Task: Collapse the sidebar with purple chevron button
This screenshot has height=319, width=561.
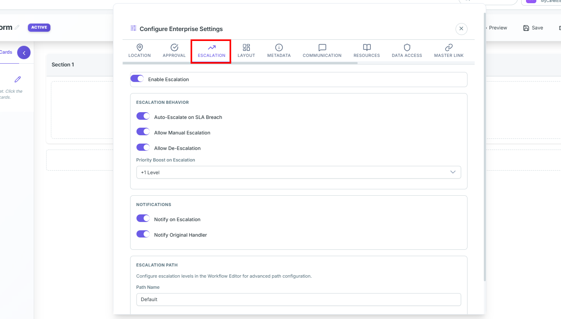Action: [24, 53]
